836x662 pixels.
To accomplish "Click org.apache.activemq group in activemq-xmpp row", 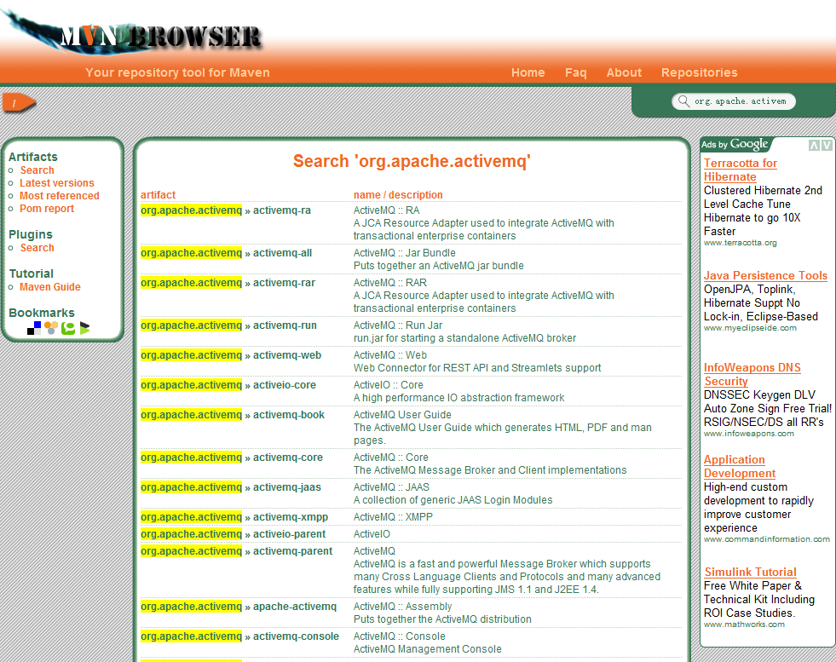I will (192, 517).
